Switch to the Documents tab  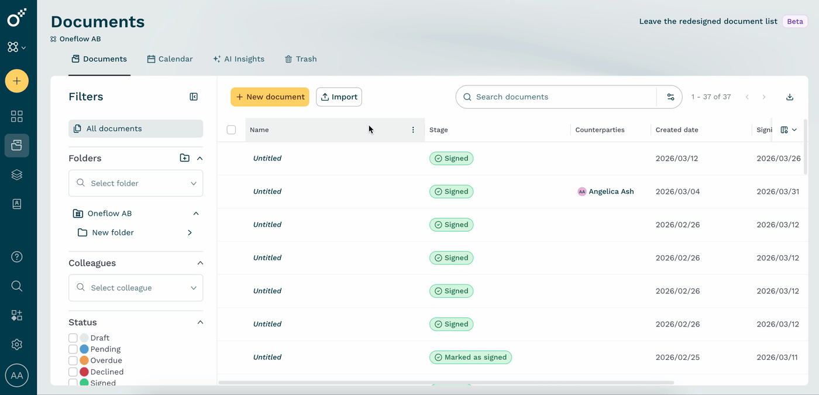pos(99,59)
